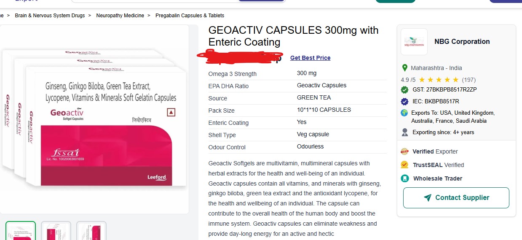Click the five-star rating display
Screen dimensions: 522x240
[439, 79]
